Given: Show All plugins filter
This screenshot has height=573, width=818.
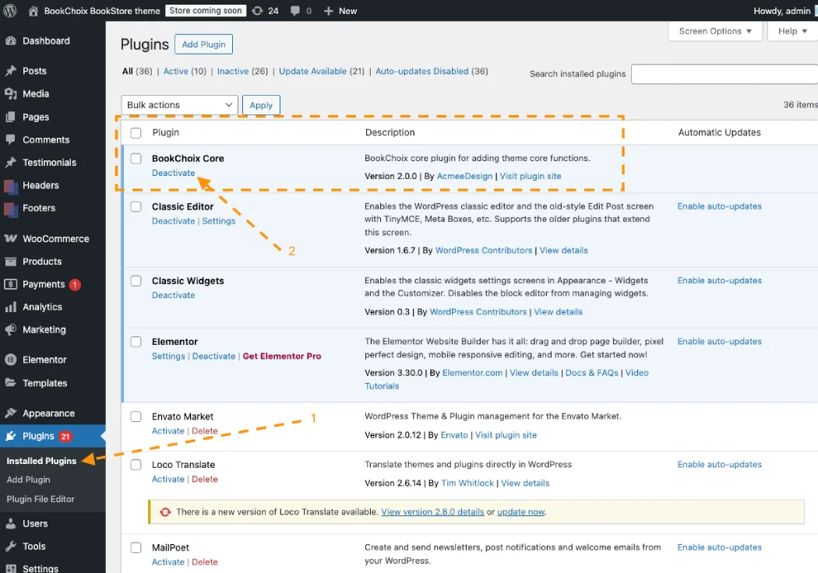Looking at the screenshot, I should click(x=127, y=72).
